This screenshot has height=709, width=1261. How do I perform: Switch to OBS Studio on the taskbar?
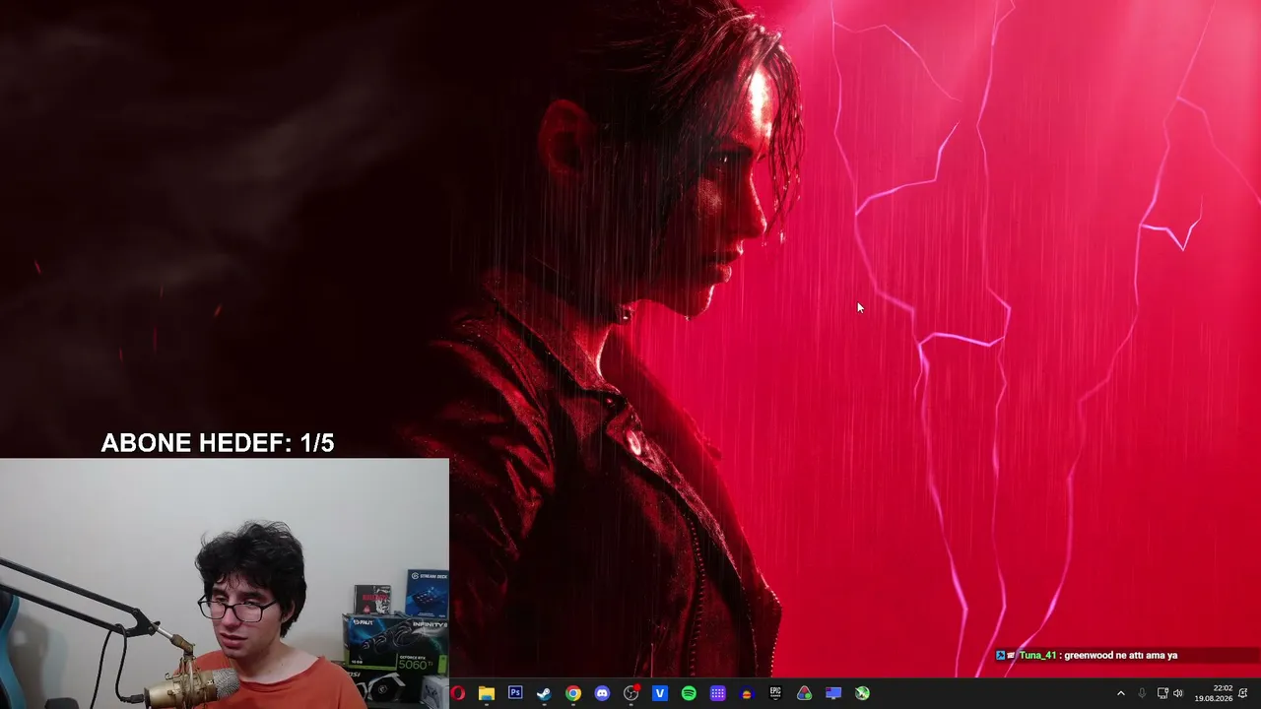631,693
